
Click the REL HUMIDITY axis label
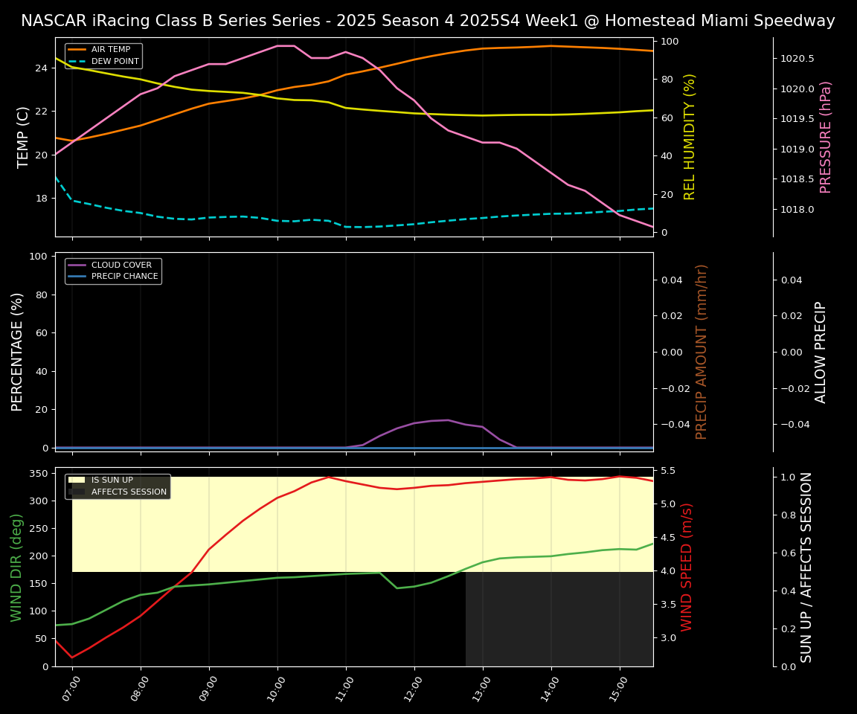point(688,138)
